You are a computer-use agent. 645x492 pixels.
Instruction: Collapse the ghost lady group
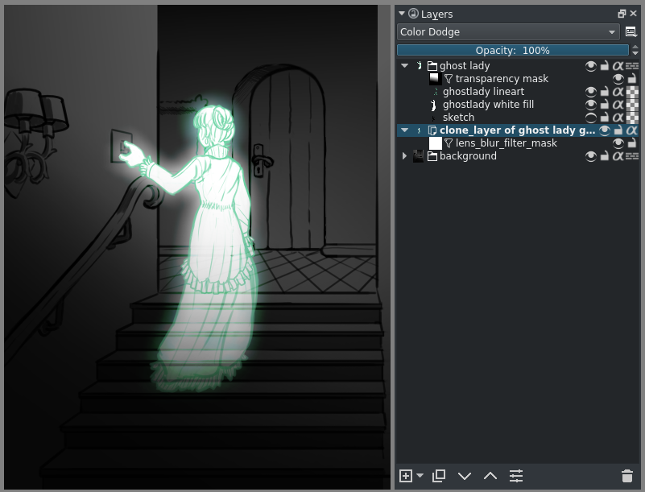pyautogui.click(x=404, y=66)
